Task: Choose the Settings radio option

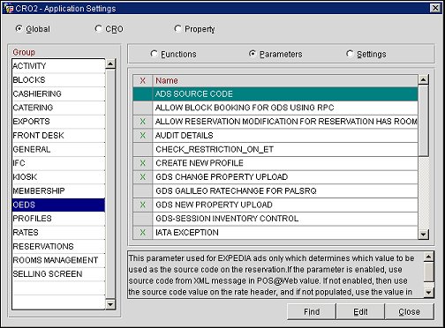Action: coord(350,54)
